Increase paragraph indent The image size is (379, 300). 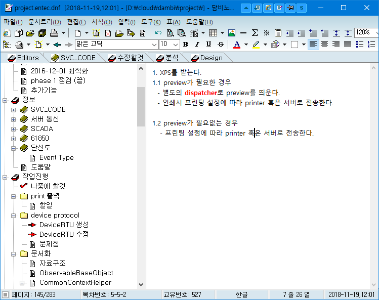tap(289, 33)
